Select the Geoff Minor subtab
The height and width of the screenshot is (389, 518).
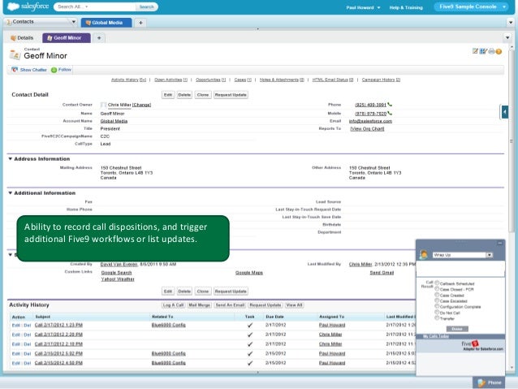[67, 38]
